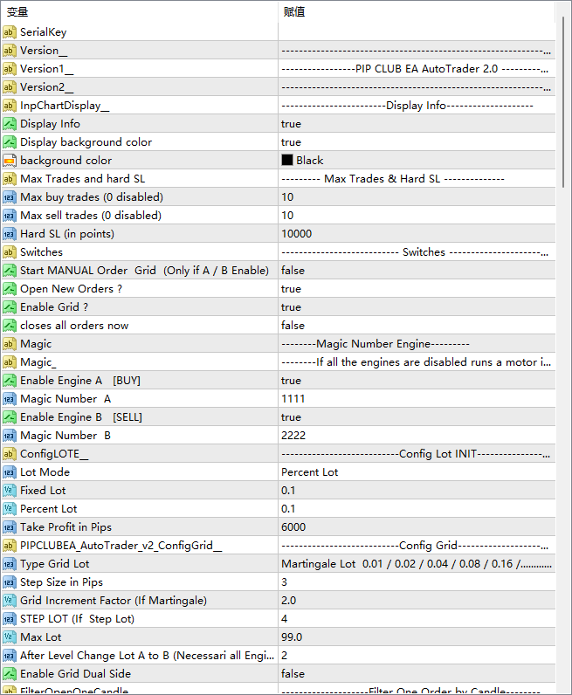Viewport: 572px width, 695px height.
Task: Click the icon next to Hard SL (in points)
Action: (x=10, y=234)
